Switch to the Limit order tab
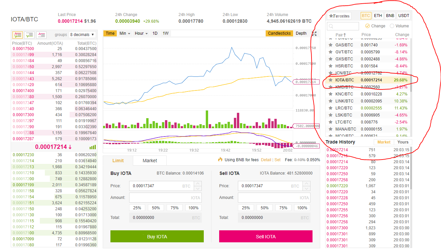Screen dimensions: 441x252 [118, 161]
